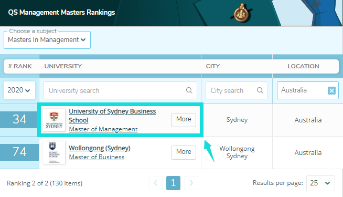Open the Master of Business link
This screenshot has height=197, width=343.
click(x=97, y=157)
